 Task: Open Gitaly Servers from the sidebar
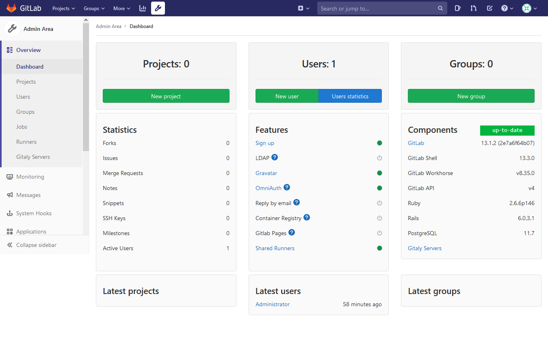32,156
